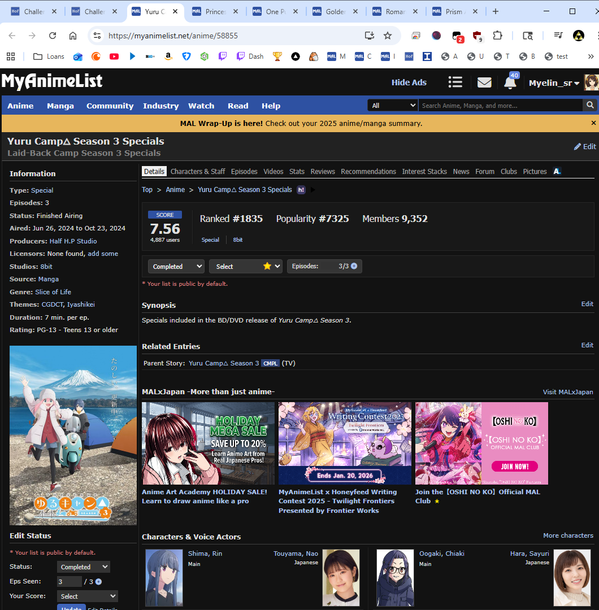Screen dimensions: 599x610
Task: Open browser extensions puzzle icon
Action: click(x=497, y=36)
